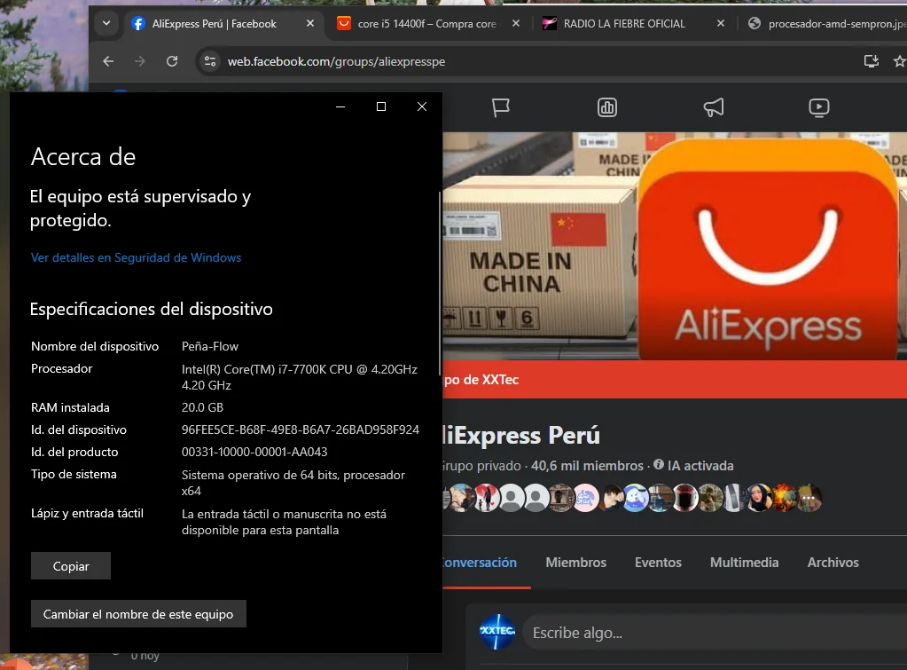
Task: Click the 40,6 mil miembros link
Action: click(x=587, y=466)
